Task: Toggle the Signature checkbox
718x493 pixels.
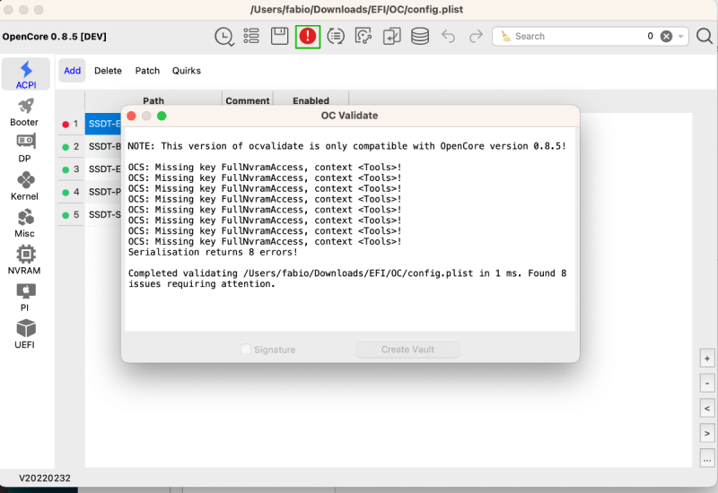Action: 246,350
